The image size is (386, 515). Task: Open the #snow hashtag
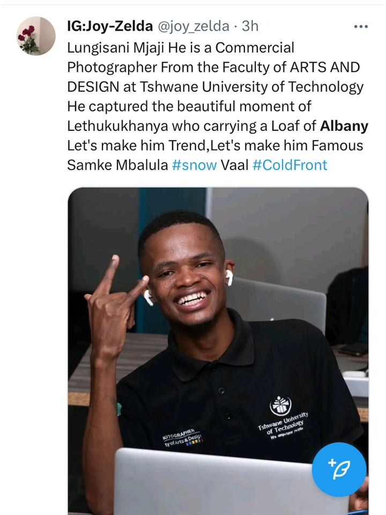click(x=194, y=165)
